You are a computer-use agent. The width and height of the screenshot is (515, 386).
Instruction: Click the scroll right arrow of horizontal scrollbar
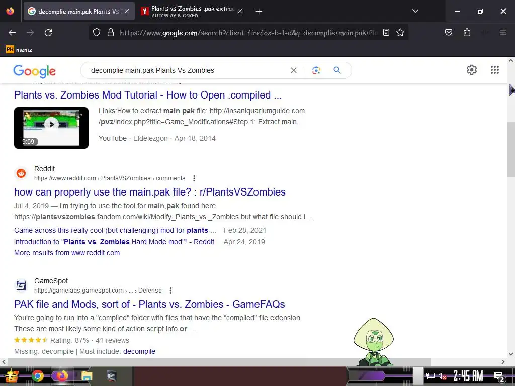503,362
